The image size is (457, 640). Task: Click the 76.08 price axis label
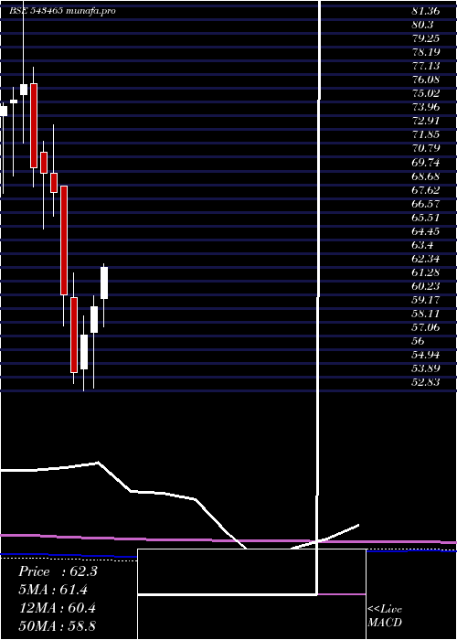pos(425,80)
